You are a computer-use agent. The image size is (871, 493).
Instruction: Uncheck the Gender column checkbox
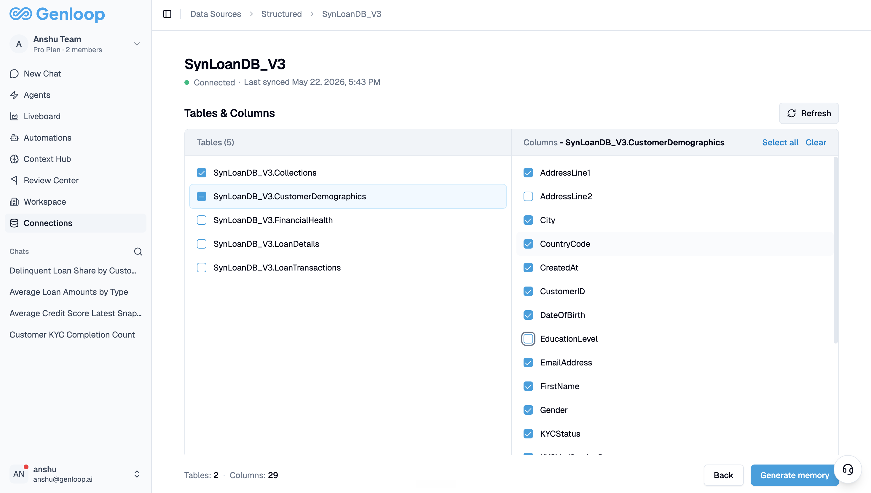[x=528, y=410]
